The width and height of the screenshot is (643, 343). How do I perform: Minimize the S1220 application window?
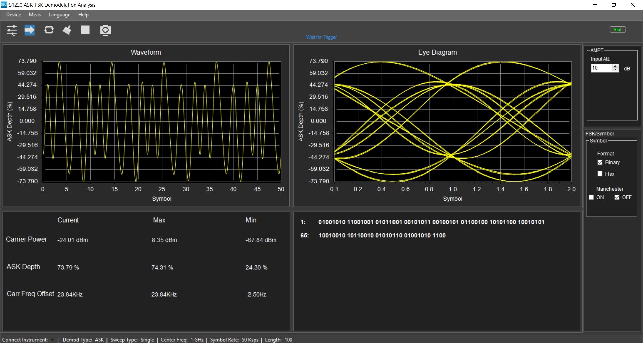coord(595,5)
